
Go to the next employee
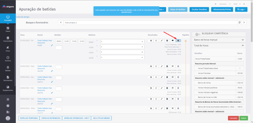coord(244,22)
